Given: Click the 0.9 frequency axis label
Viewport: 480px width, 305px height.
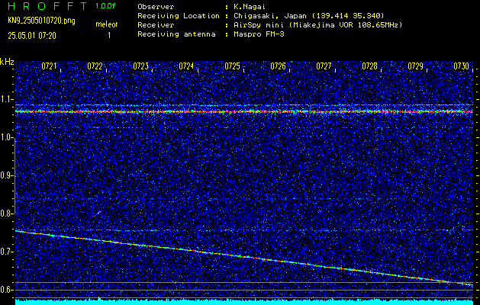Looking at the screenshot, I should click(x=7, y=175).
